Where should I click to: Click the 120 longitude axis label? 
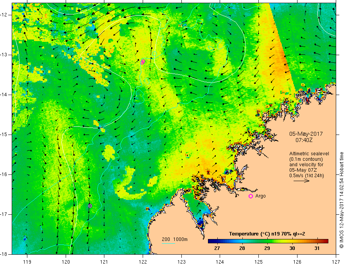pyautogui.click(x=66, y=262)
